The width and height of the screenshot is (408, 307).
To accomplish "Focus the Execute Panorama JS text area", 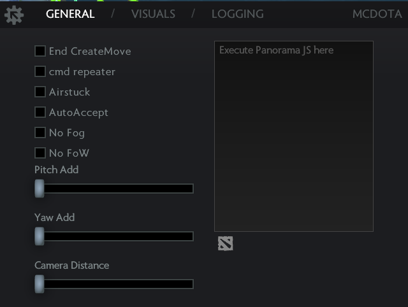I will point(294,136).
